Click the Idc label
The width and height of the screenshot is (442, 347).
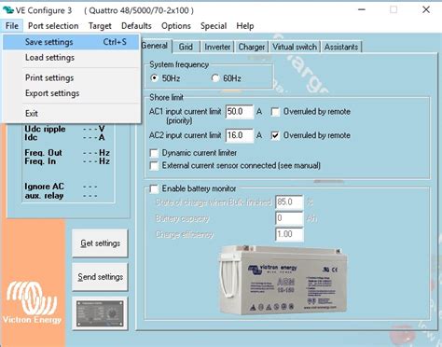31,137
